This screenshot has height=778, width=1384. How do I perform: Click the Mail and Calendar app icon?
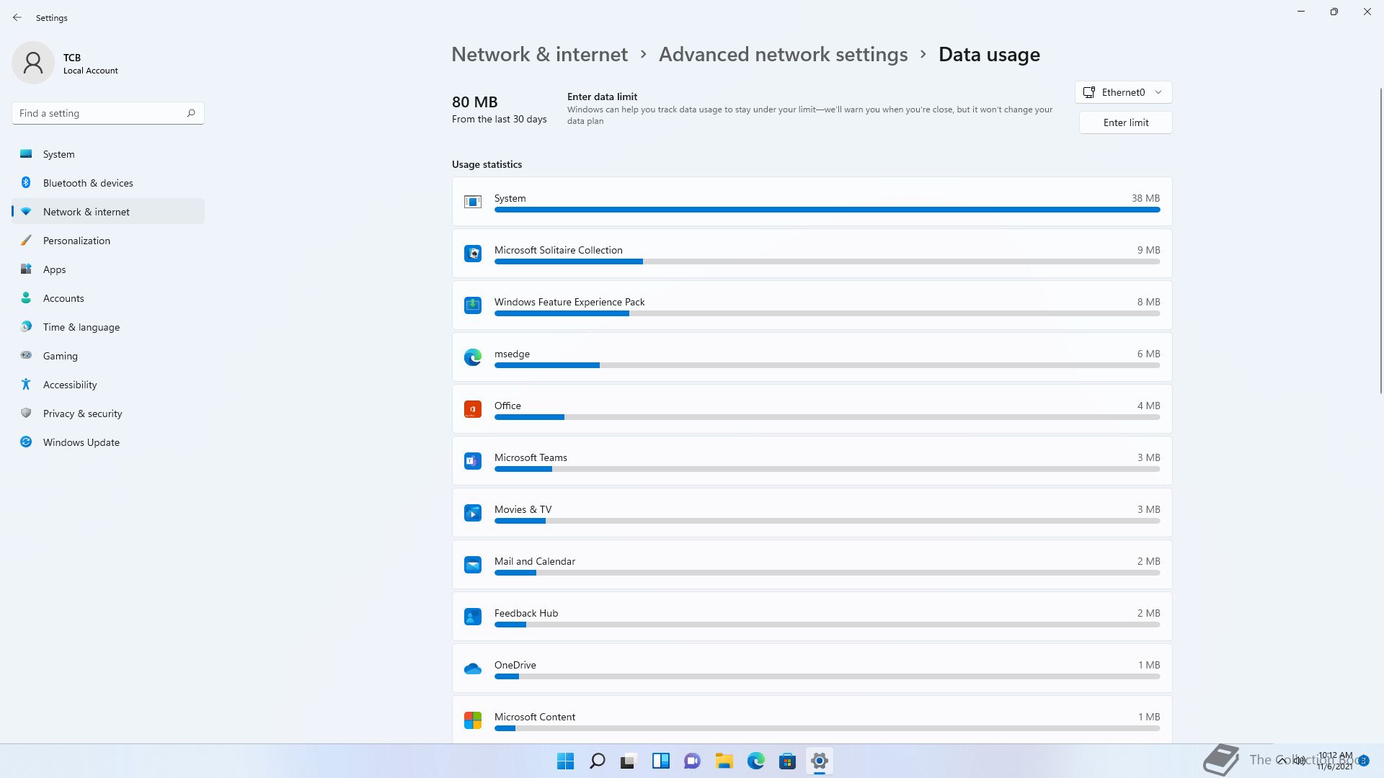point(473,565)
